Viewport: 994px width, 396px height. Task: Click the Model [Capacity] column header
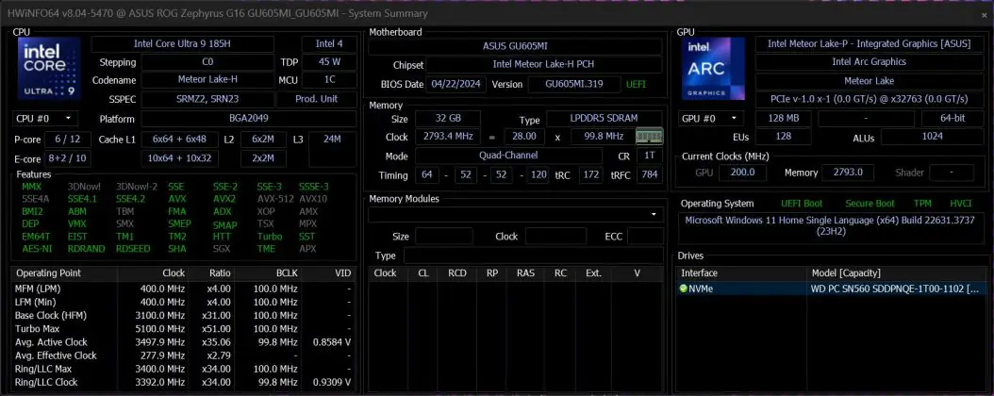pyautogui.click(x=896, y=273)
